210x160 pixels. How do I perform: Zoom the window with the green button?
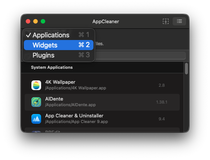tap(43, 21)
